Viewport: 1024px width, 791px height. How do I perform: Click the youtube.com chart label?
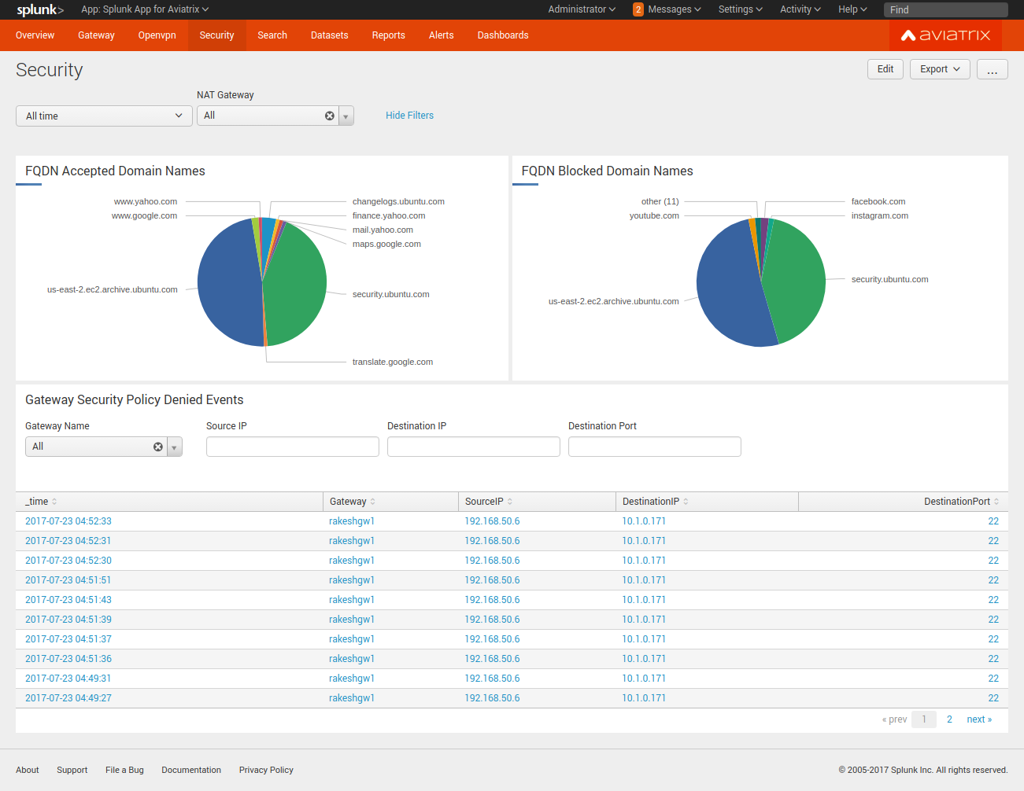(654, 215)
